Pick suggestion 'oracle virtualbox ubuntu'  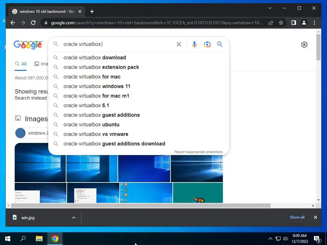tap(139, 125)
